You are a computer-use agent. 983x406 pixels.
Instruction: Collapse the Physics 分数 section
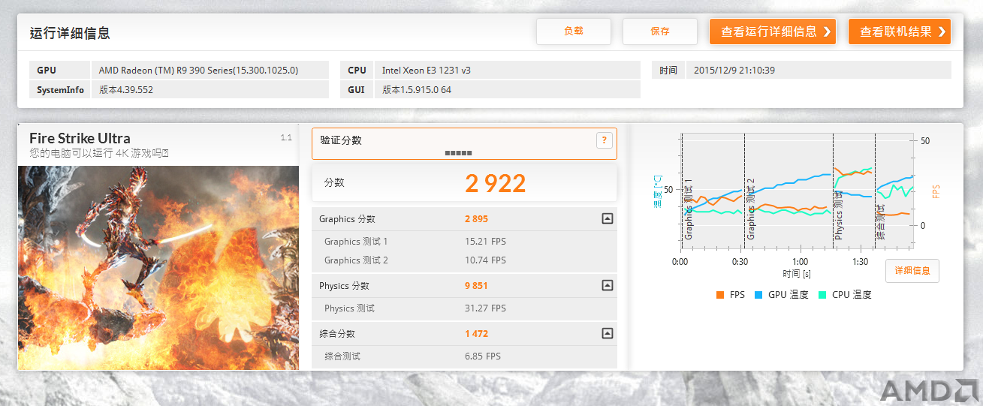[x=608, y=286]
